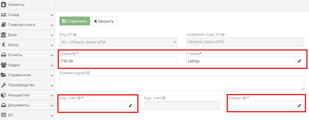Expand the Кадры menu chevron
The height and width of the screenshot is (120, 309).
pyautogui.click(x=52, y=66)
